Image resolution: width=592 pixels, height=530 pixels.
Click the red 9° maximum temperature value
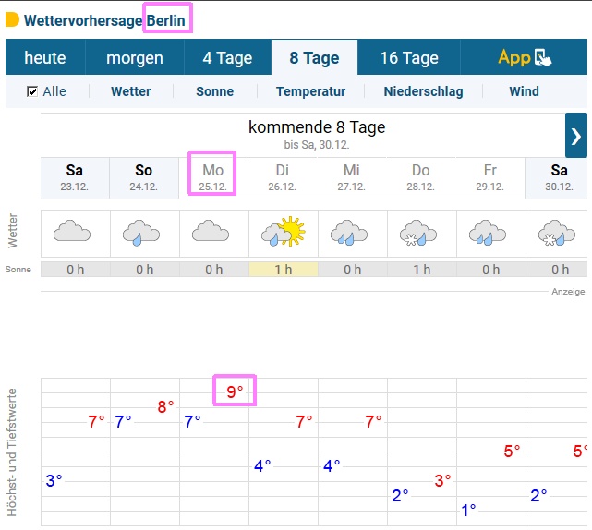(235, 391)
